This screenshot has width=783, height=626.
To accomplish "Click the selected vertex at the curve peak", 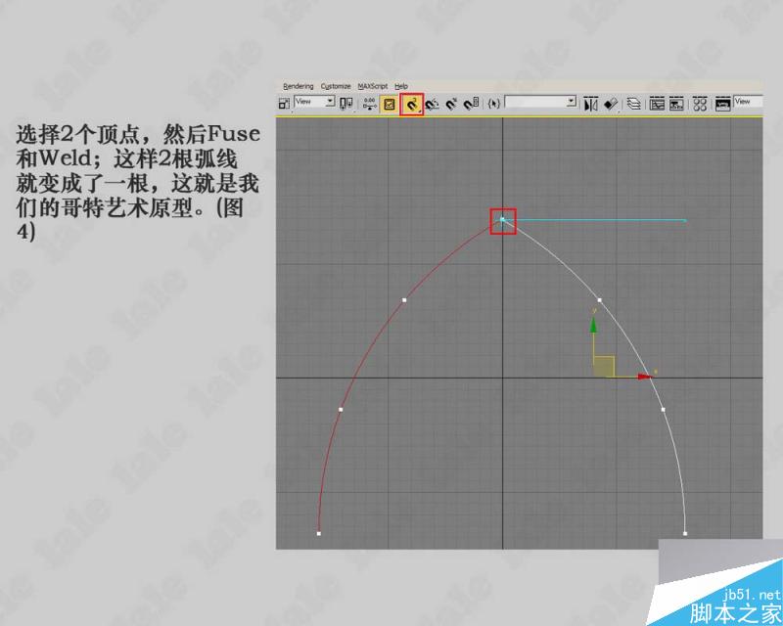I will coord(503,221).
